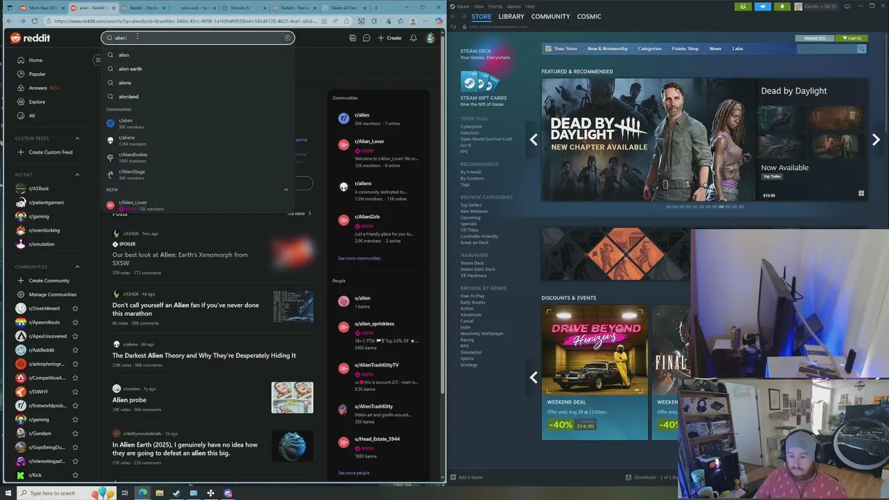Open Steam Categories menu
Screen dimensions: 889x500
click(649, 49)
